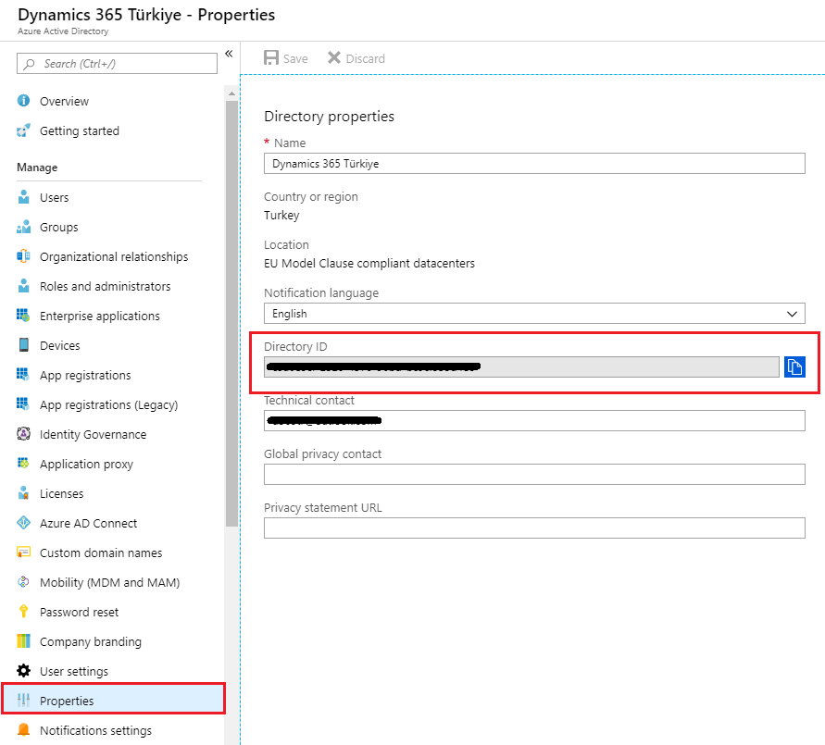Click the directory Name input field
The width and height of the screenshot is (825, 745).
(x=534, y=164)
